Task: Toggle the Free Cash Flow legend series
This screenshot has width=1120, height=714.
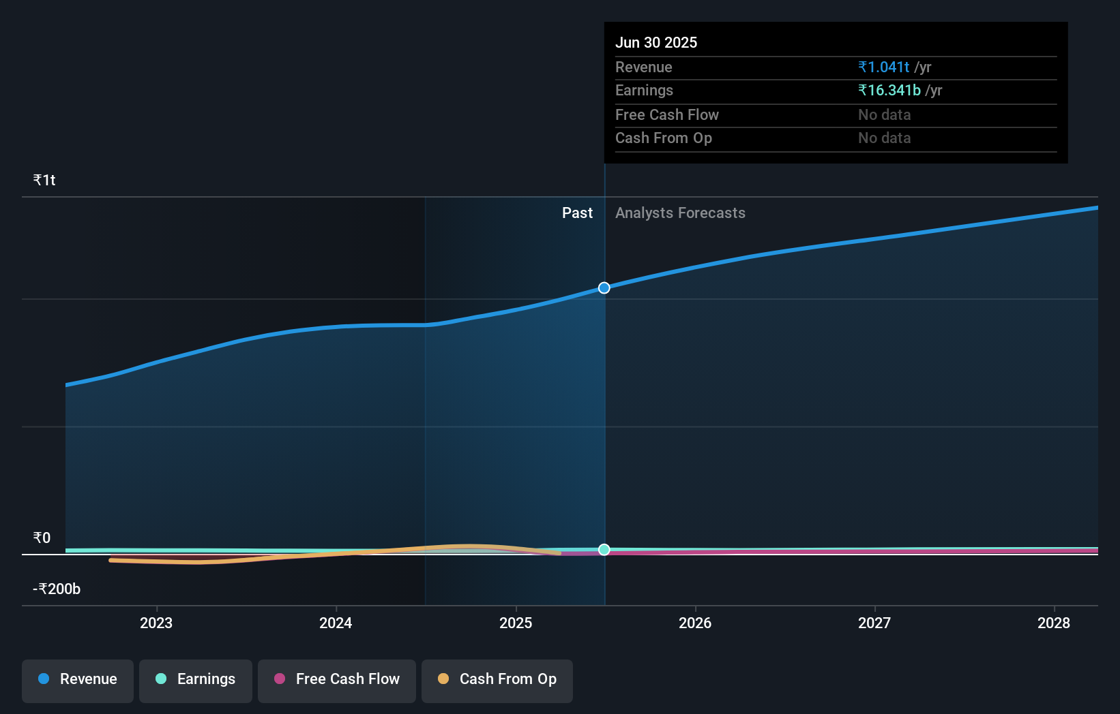Action: point(337,681)
